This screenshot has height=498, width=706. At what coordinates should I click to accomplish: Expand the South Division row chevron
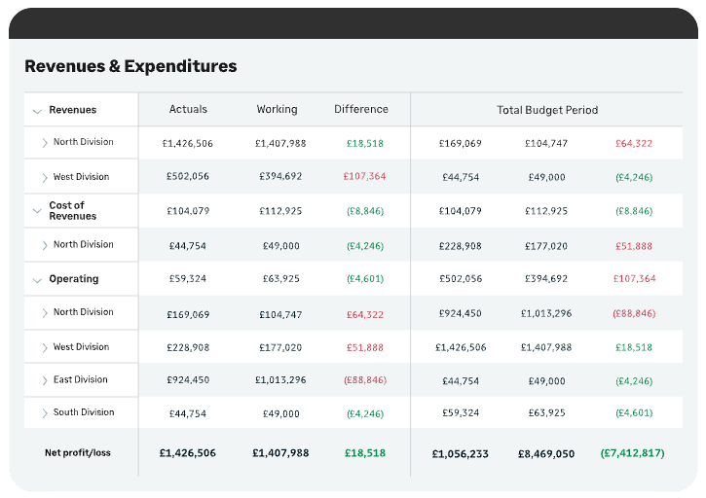pyautogui.click(x=45, y=413)
